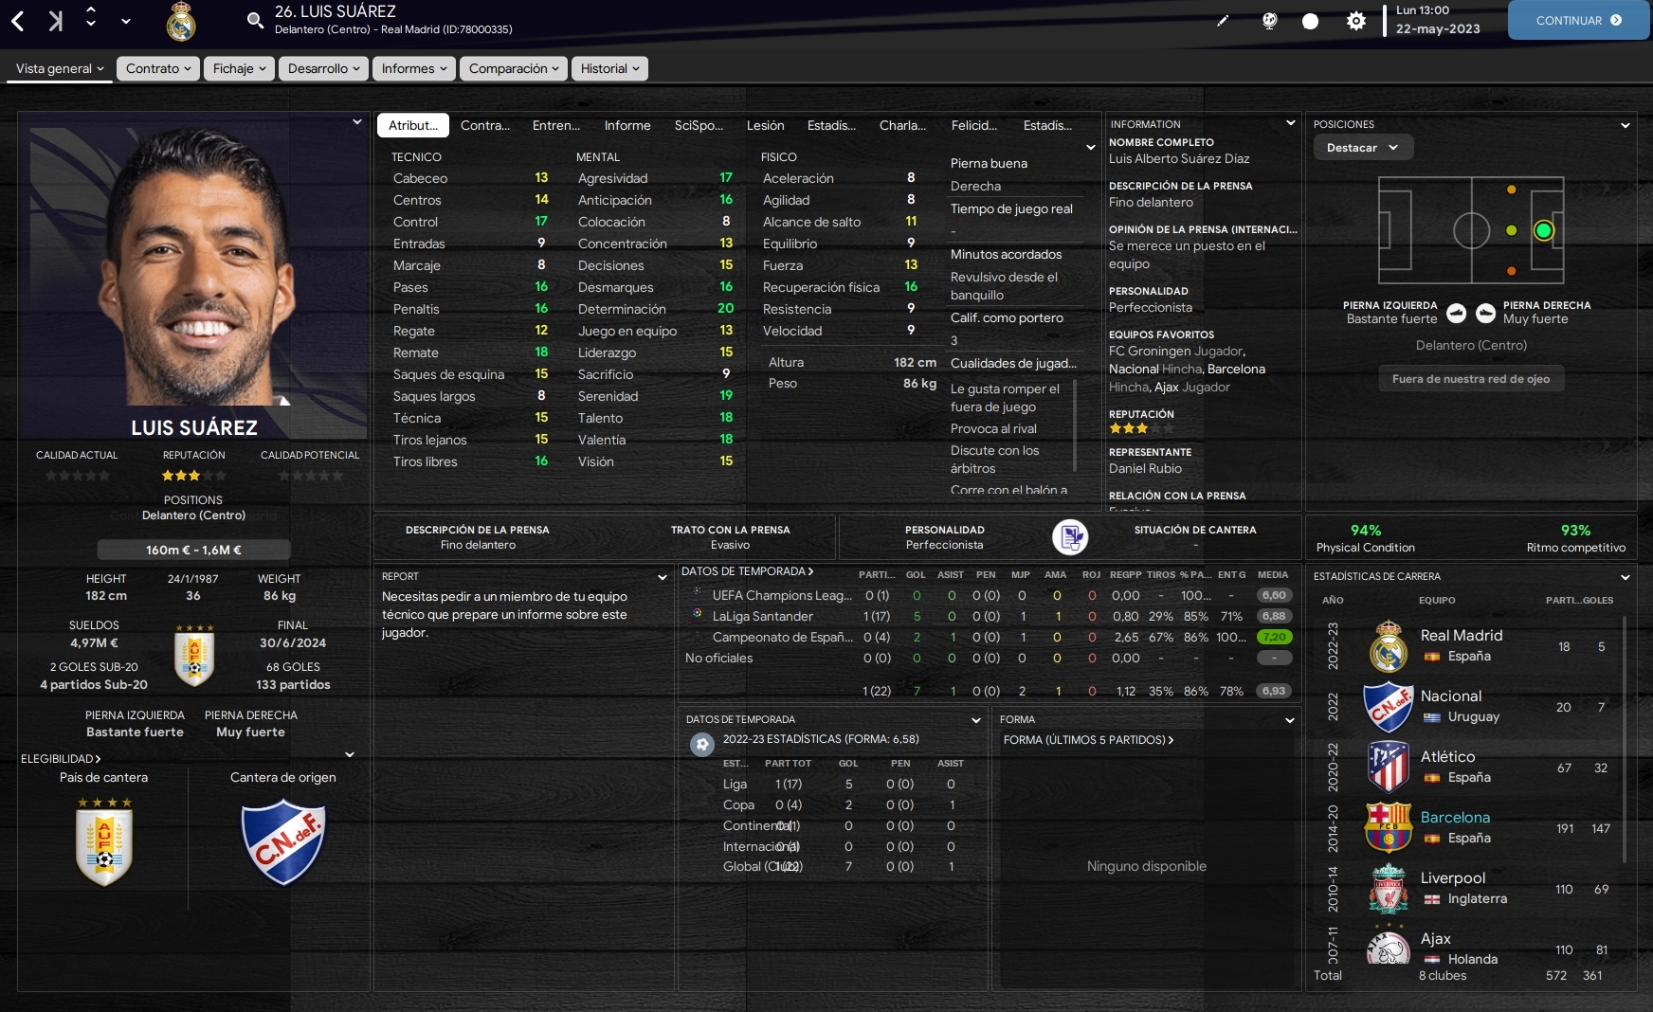Click the career statistics scrollbar
Screen dimensions: 1653x1012
point(1625,739)
